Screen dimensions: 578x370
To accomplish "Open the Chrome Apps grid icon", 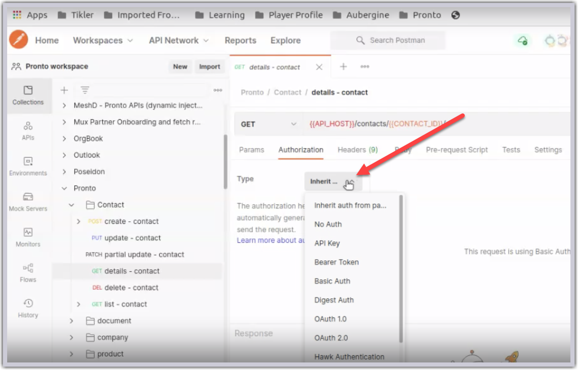I will [17, 15].
